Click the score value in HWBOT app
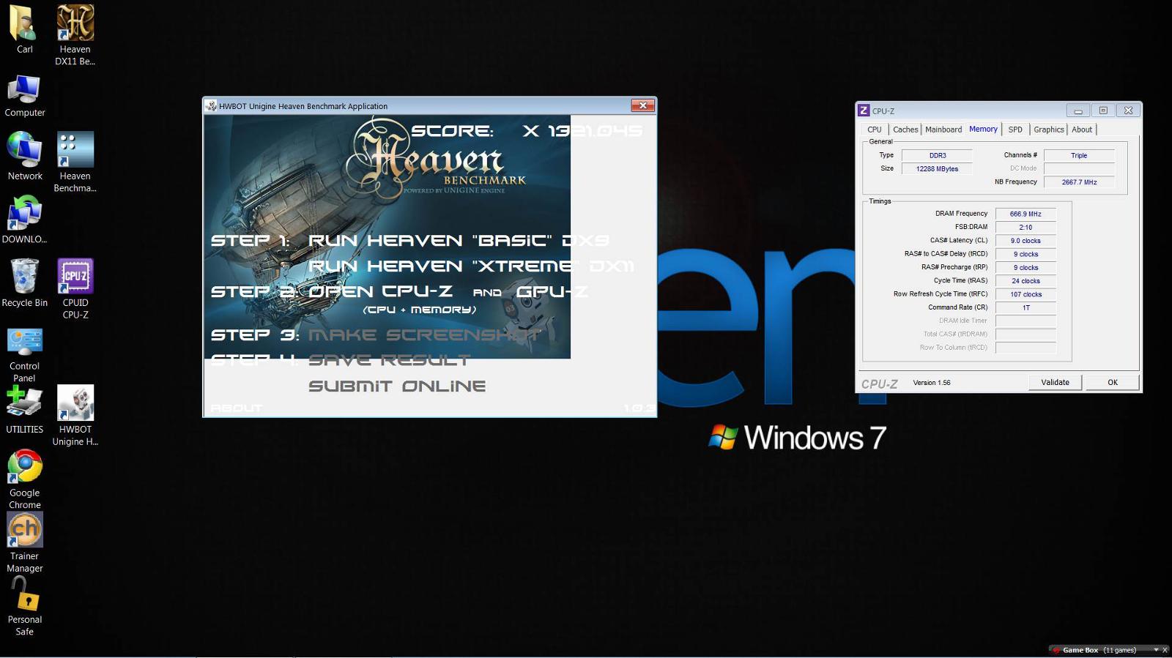 click(x=582, y=130)
